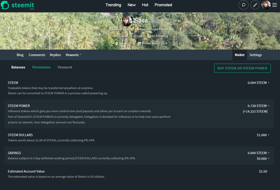The height and width of the screenshot is (190, 280).
Task: Click the SAVINGS heading
Action: [x=14, y=153]
